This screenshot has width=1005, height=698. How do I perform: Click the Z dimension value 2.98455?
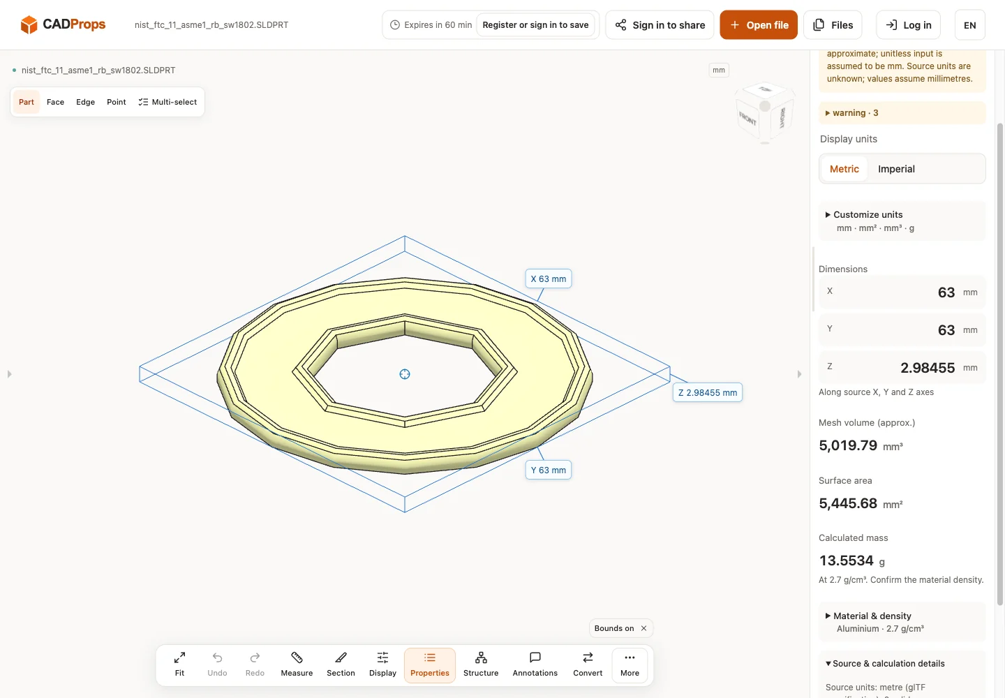click(928, 368)
